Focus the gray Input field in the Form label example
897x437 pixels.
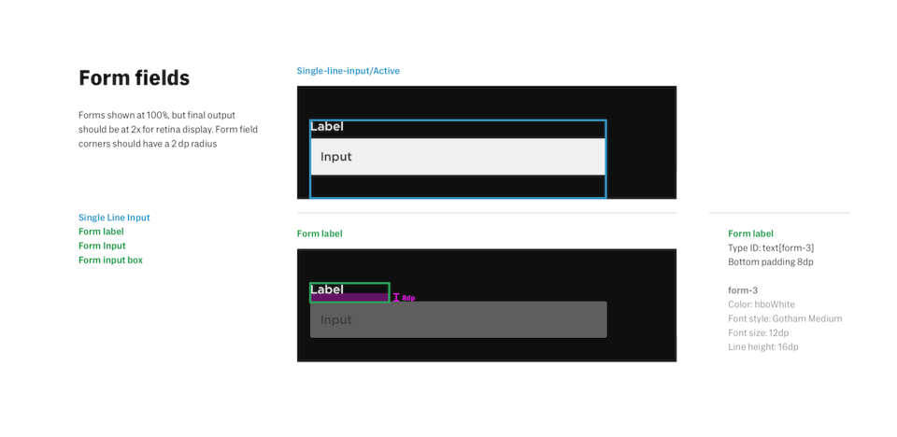point(458,319)
